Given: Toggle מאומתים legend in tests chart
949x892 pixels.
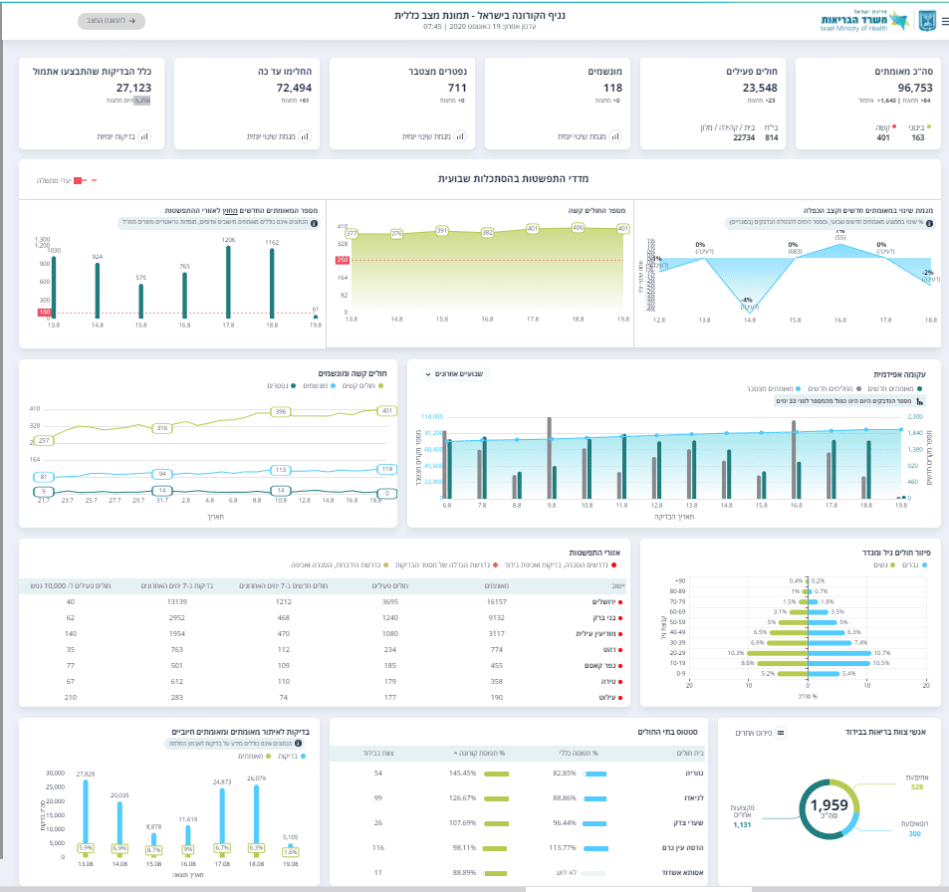Looking at the screenshot, I should tap(254, 756).
